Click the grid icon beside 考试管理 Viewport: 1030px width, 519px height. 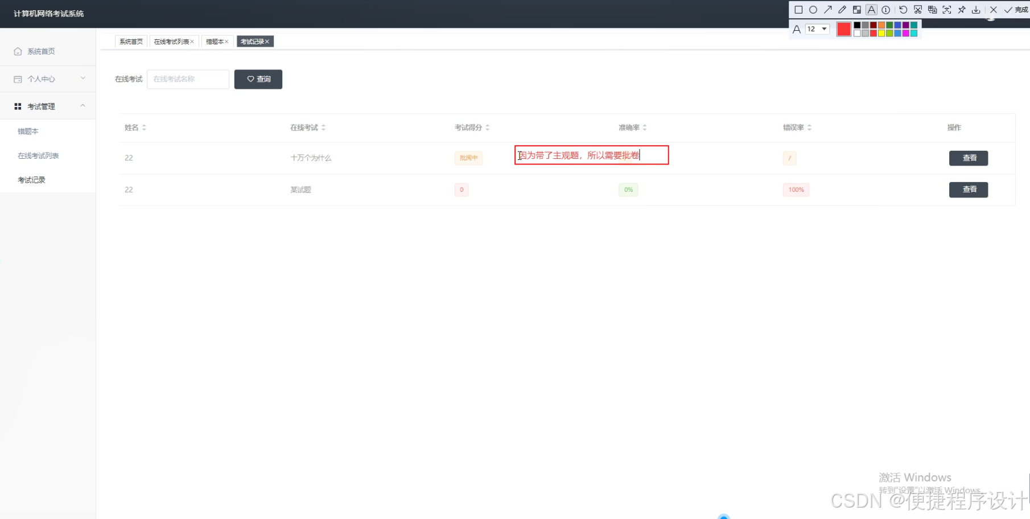pos(18,106)
